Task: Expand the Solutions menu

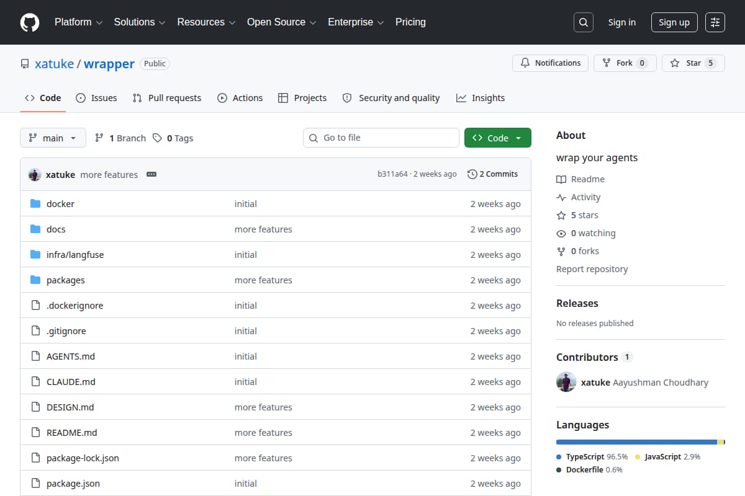Action: coord(140,22)
